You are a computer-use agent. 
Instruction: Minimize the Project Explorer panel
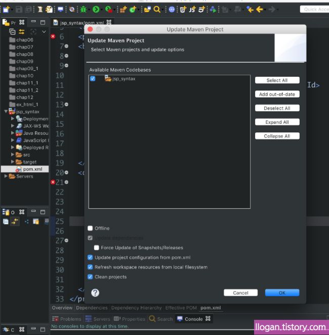point(33,21)
